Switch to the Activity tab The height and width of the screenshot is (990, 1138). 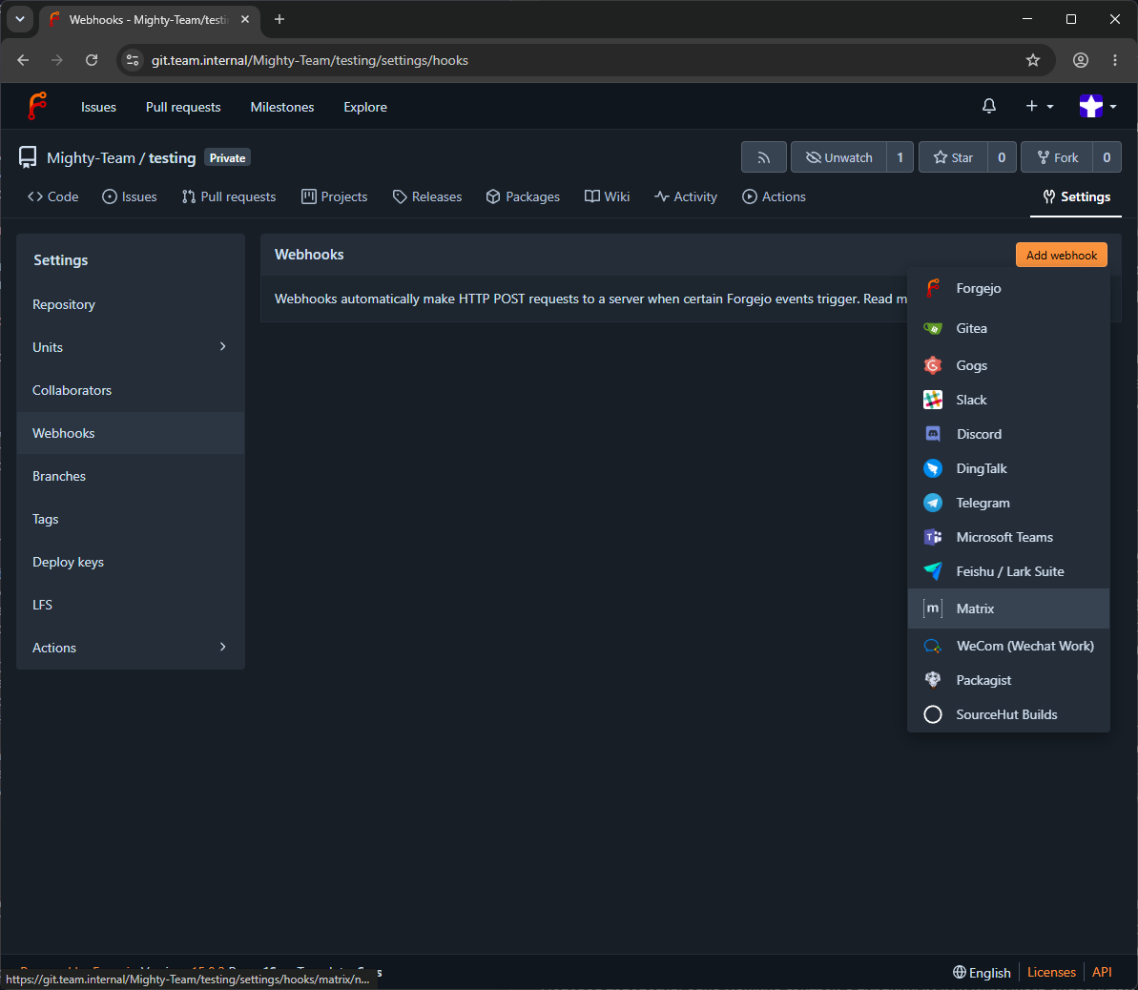tap(686, 196)
